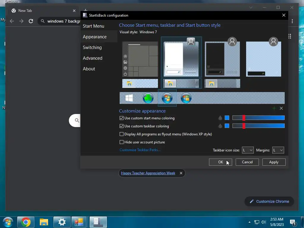Open the Advanced settings section

(x=93, y=58)
